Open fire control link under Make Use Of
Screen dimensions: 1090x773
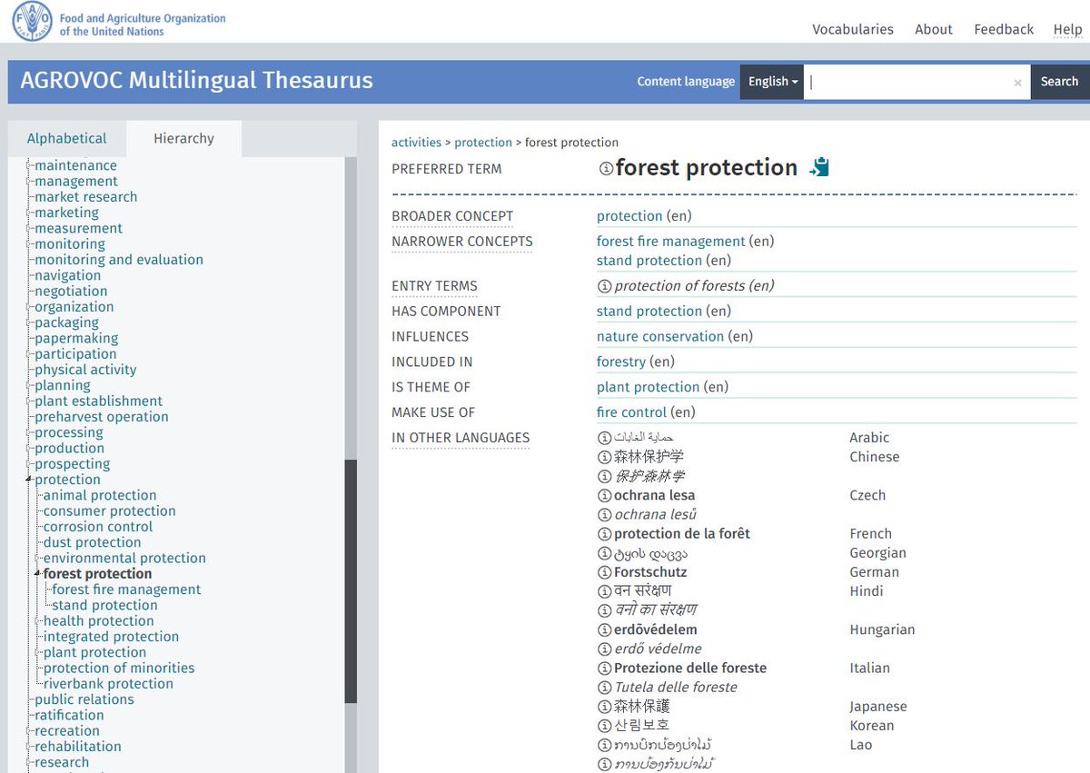tap(632, 413)
